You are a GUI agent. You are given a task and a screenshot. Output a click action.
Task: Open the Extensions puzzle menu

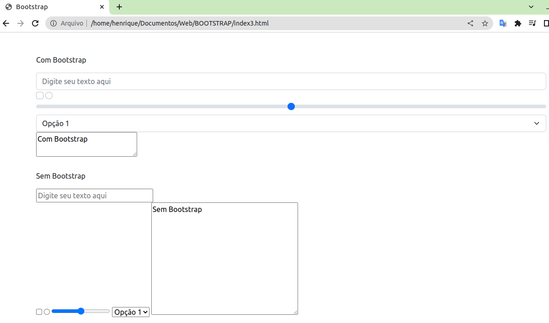click(x=518, y=23)
